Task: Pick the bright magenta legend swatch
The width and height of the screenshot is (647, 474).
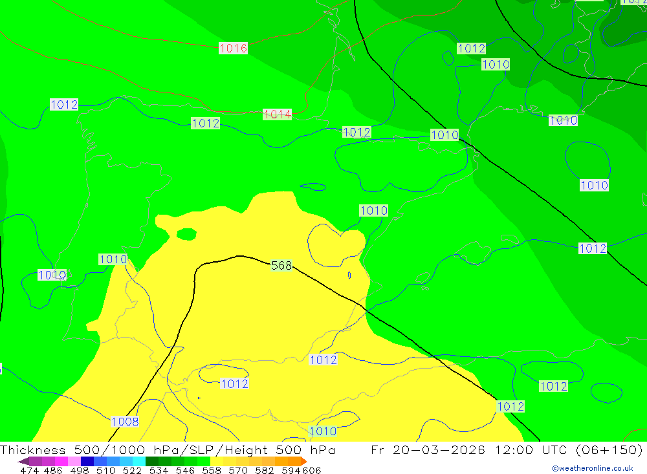Action: 61,462
